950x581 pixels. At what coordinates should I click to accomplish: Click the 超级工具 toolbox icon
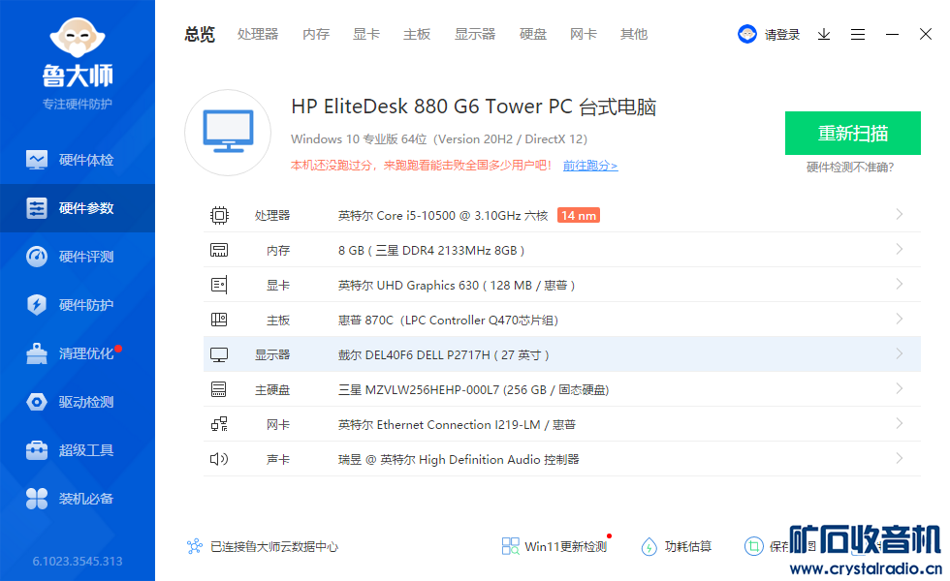click(x=37, y=450)
